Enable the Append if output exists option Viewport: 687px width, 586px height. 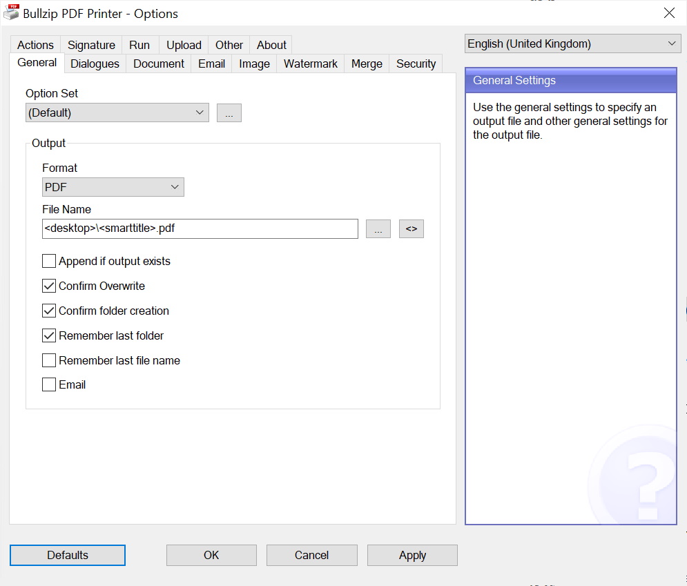[48, 261]
